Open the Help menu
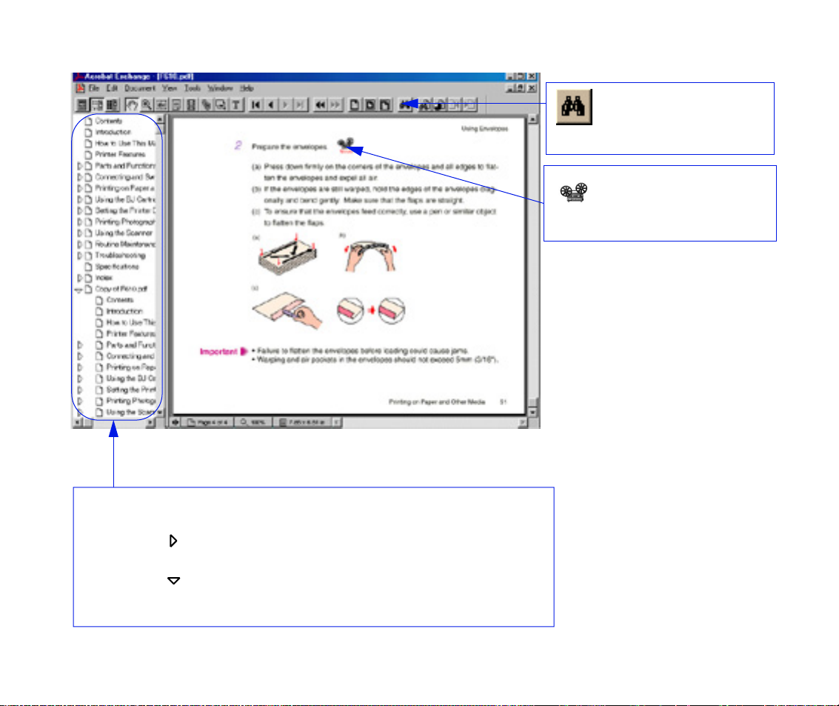839x706 pixels. pos(246,88)
